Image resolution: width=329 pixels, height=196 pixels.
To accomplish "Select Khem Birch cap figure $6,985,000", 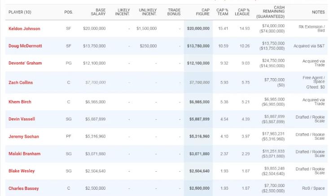I will point(200,102).
